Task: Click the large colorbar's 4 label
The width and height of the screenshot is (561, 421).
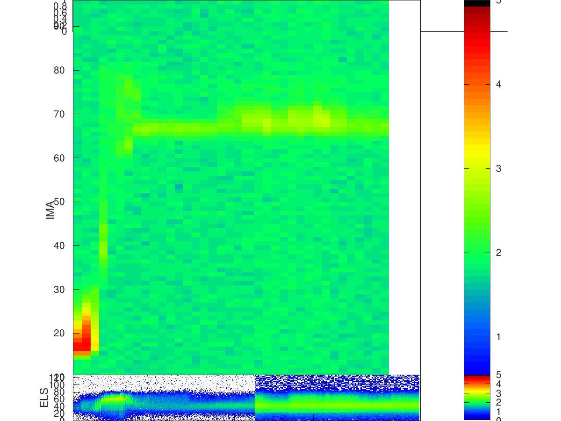Action: click(x=499, y=84)
